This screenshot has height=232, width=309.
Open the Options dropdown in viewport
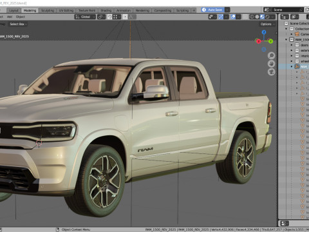coord(267,24)
